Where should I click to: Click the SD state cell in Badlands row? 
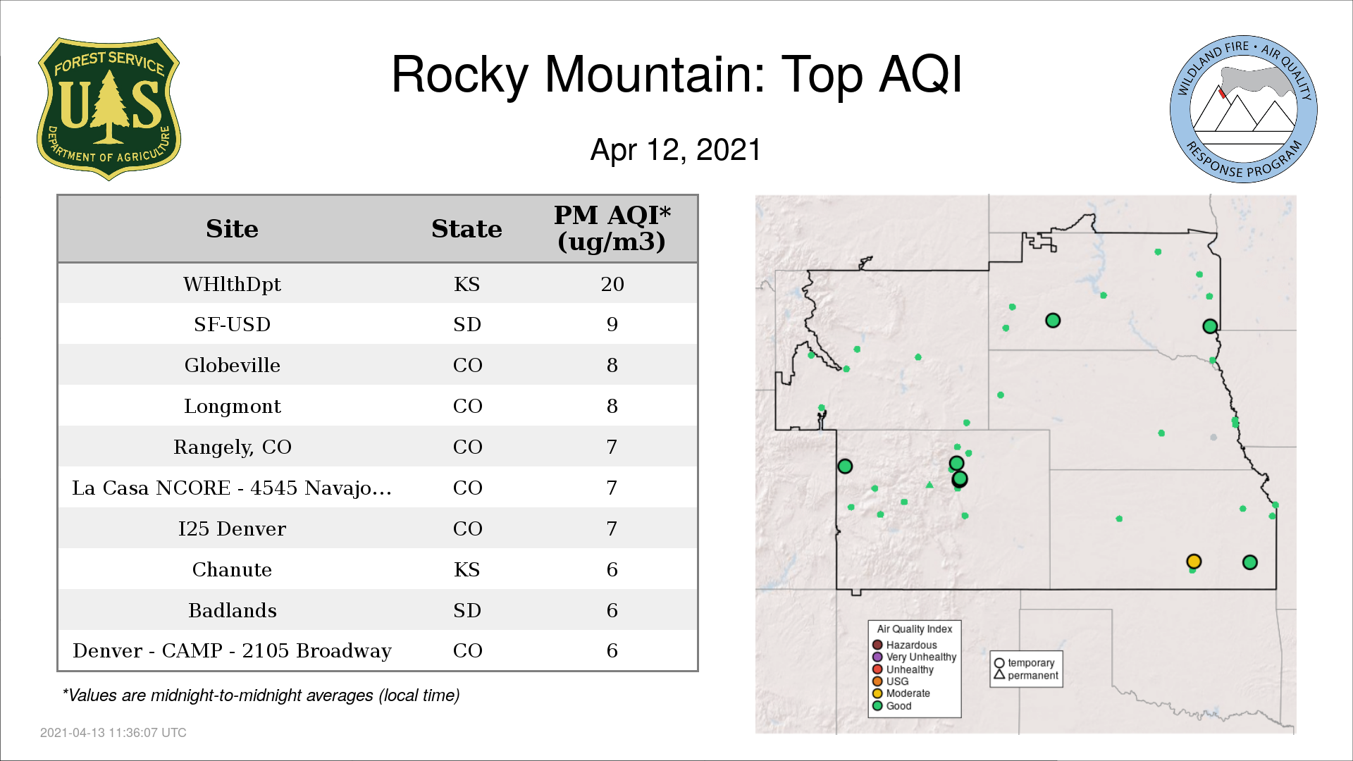pyautogui.click(x=467, y=610)
